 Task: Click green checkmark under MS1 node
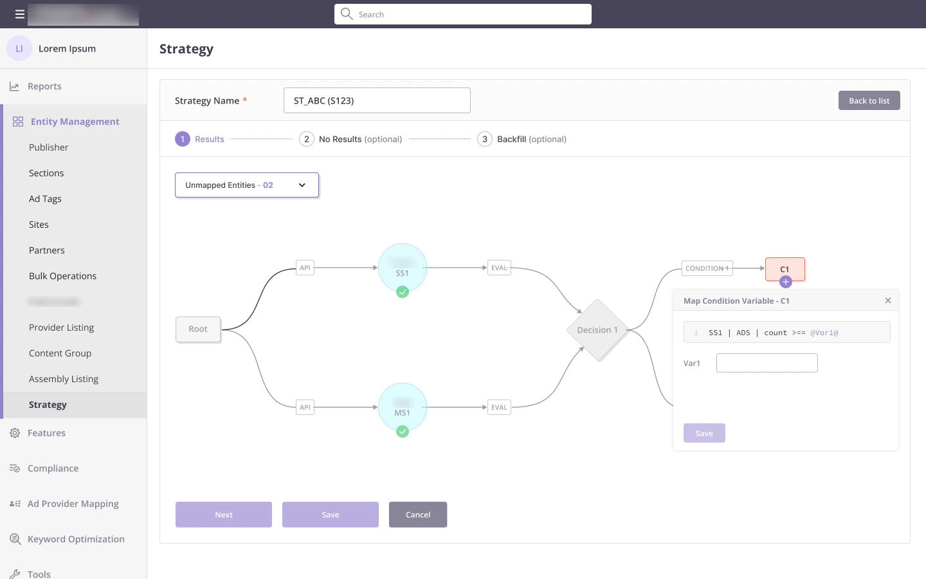403,432
